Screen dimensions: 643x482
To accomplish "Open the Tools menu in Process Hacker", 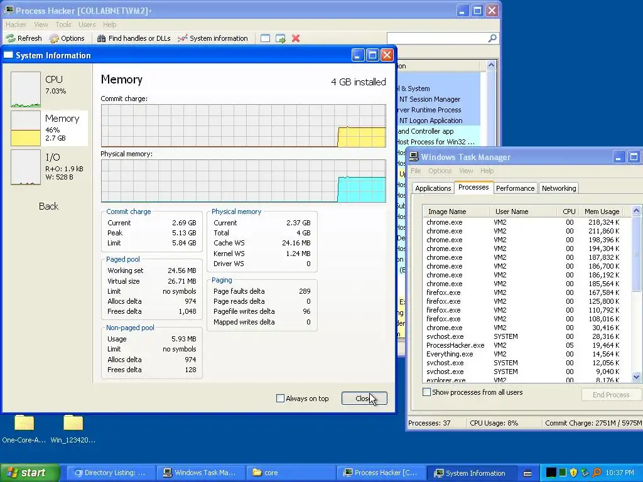I will click(63, 24).
